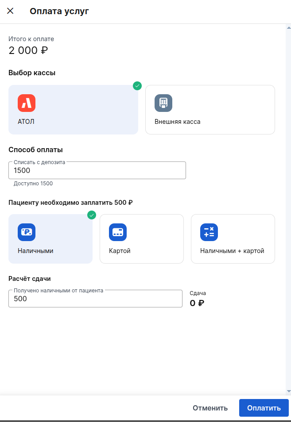
Task: Click the Выбор кассы heading
Action: coord(32,73)
